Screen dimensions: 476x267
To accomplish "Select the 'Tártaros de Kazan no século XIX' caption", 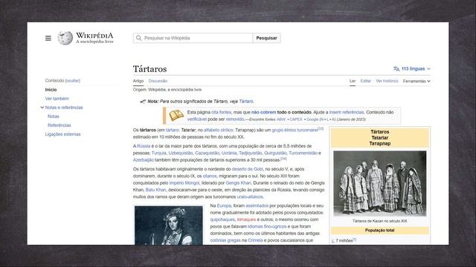I will tap(380, 221).
